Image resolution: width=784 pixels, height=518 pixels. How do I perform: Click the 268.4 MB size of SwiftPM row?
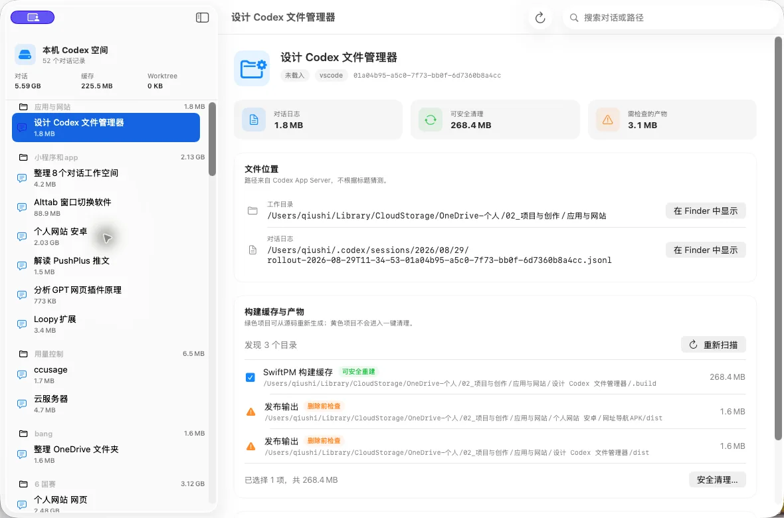pos(728,377)
